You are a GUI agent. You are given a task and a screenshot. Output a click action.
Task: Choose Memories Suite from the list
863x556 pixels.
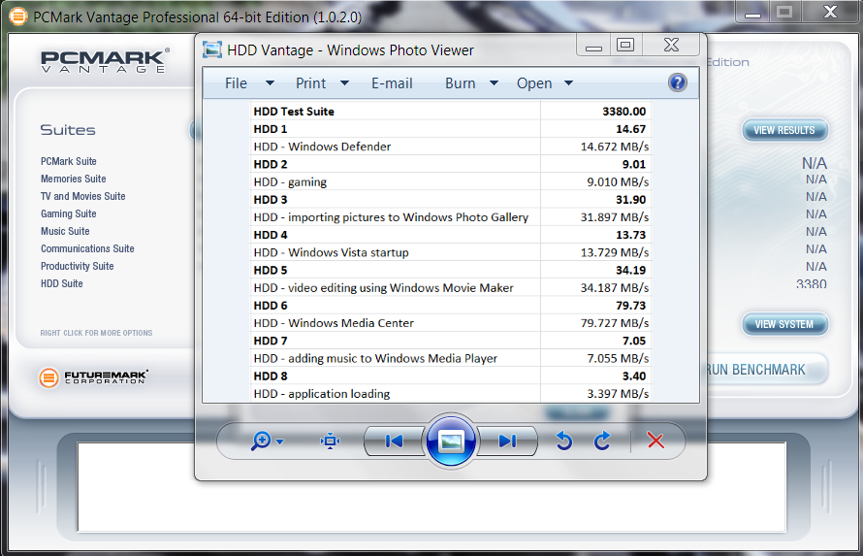74,179
